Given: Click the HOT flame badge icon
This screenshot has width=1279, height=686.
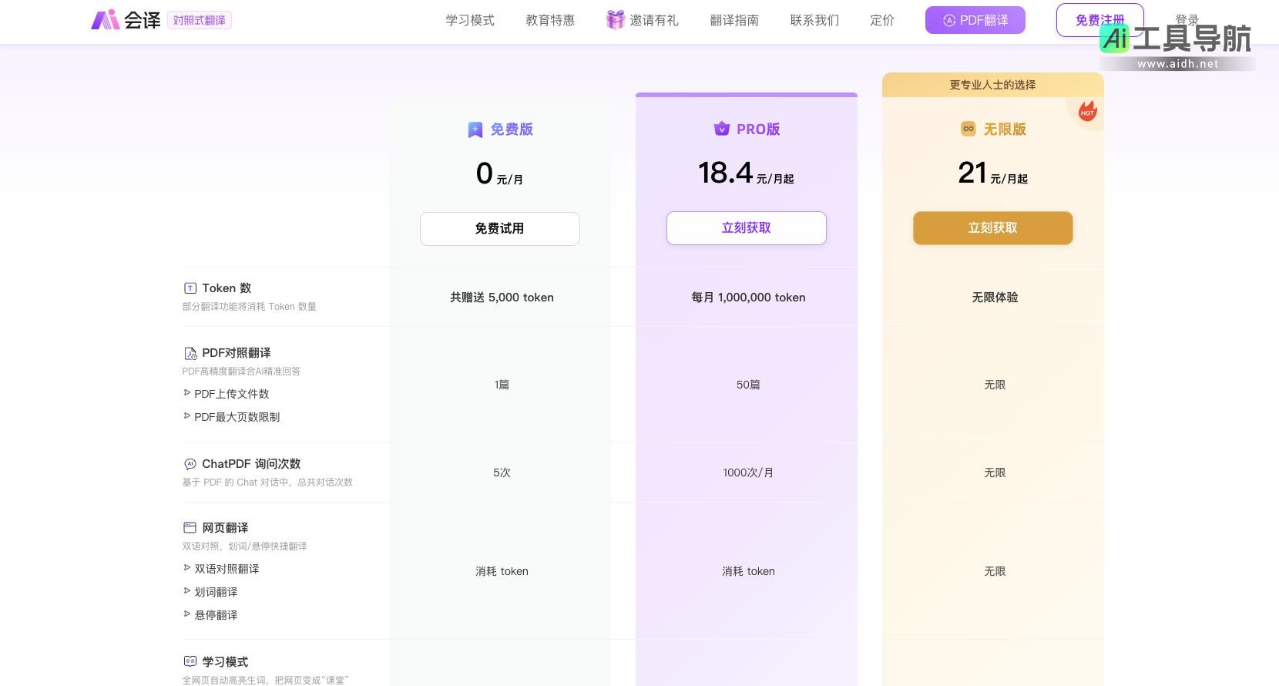Looking at the screenshot, I should tap(1087, 111).
